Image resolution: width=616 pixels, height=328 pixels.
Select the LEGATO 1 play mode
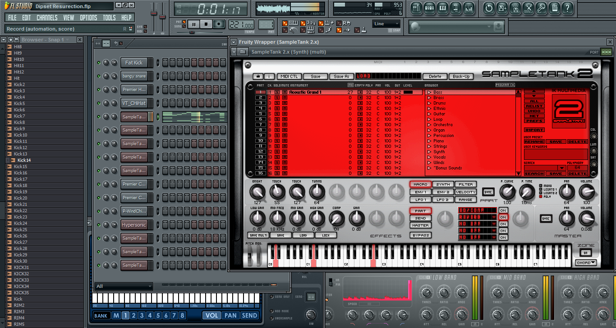541,189
